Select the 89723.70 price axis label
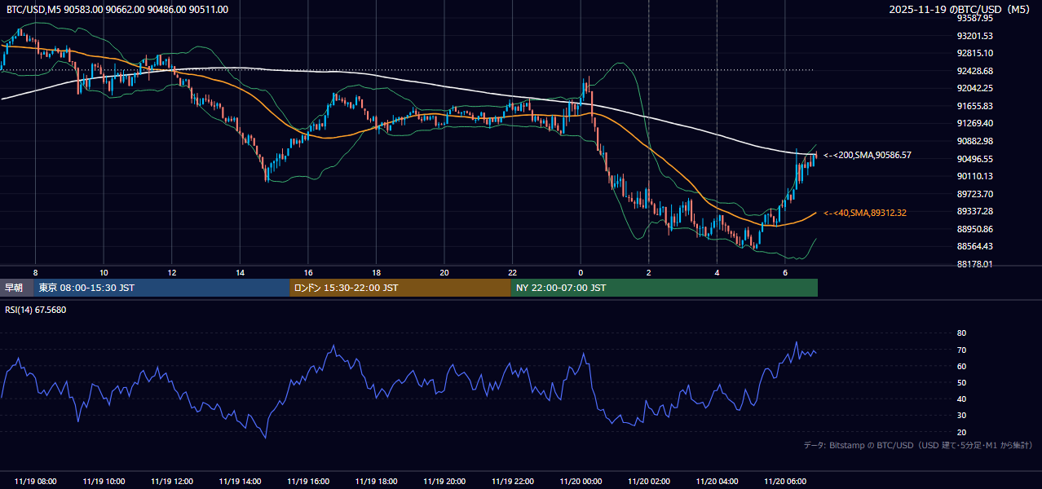1042x489 pixels. 975,194
